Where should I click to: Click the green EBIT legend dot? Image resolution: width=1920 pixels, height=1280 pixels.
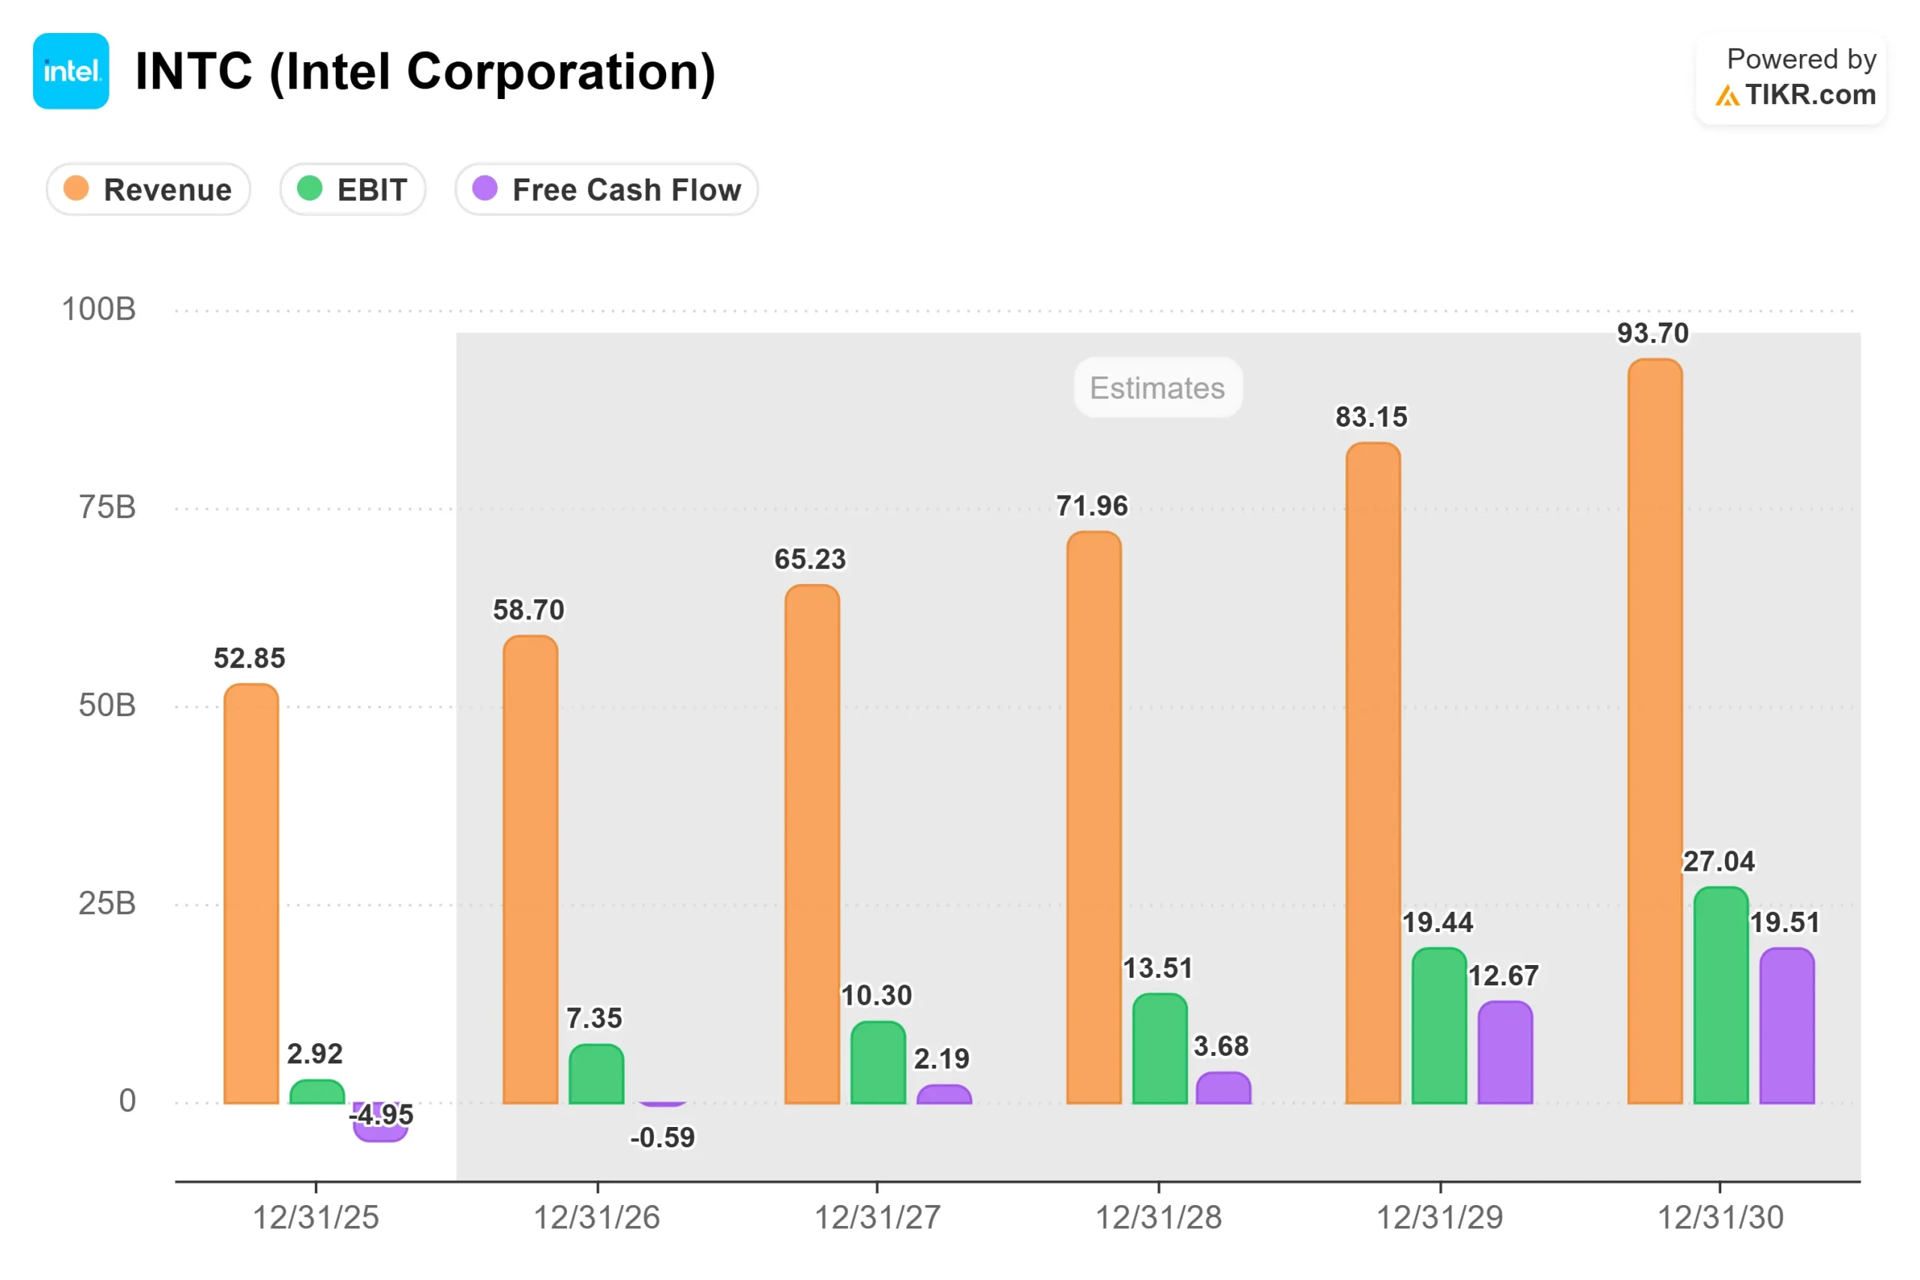[310, 188]
